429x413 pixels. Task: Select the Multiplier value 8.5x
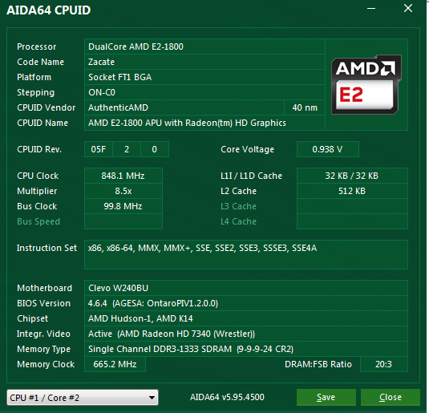123,191
